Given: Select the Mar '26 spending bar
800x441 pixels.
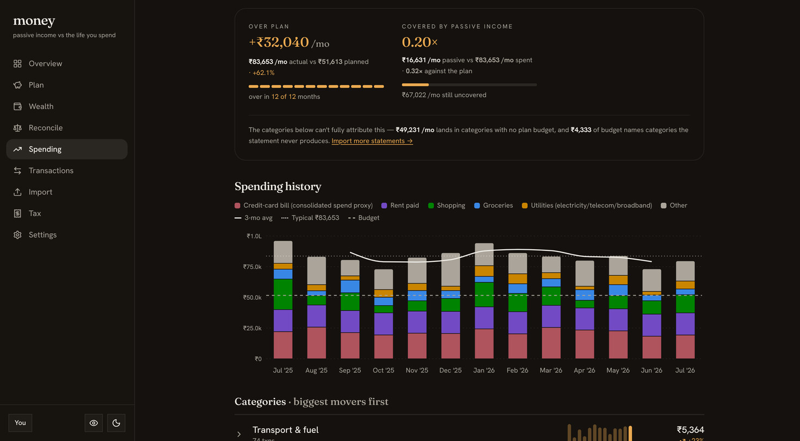Looking at the screenshot, I should click(551, 308).
